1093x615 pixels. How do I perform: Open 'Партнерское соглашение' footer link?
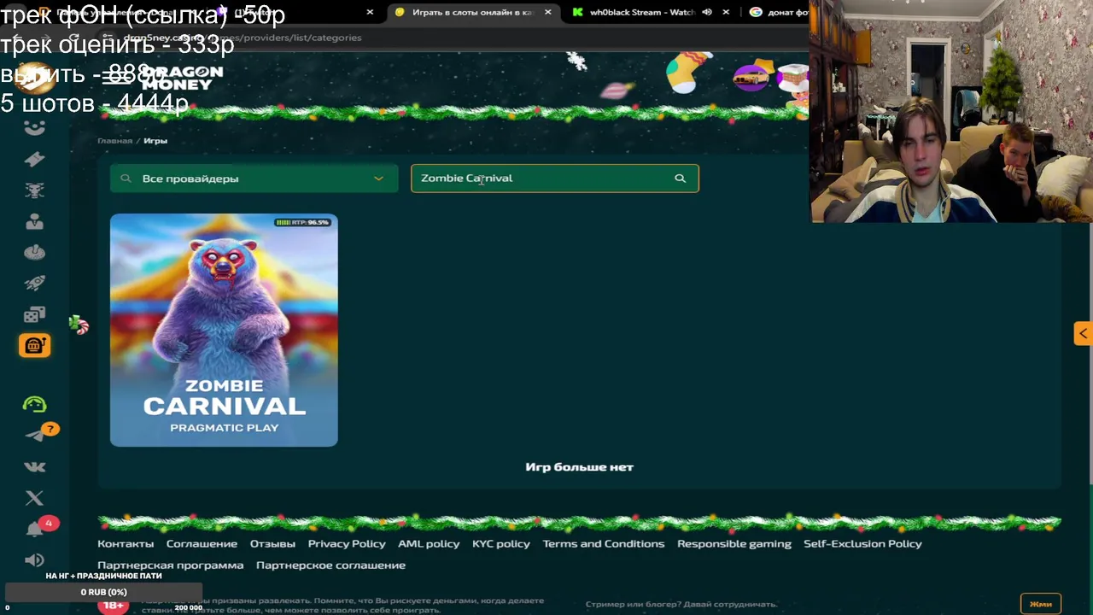tap(330, 565)
